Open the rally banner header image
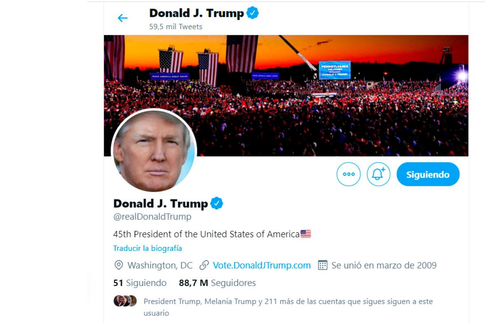The height and width of the screenshot is (323, 485). (286, 95)
